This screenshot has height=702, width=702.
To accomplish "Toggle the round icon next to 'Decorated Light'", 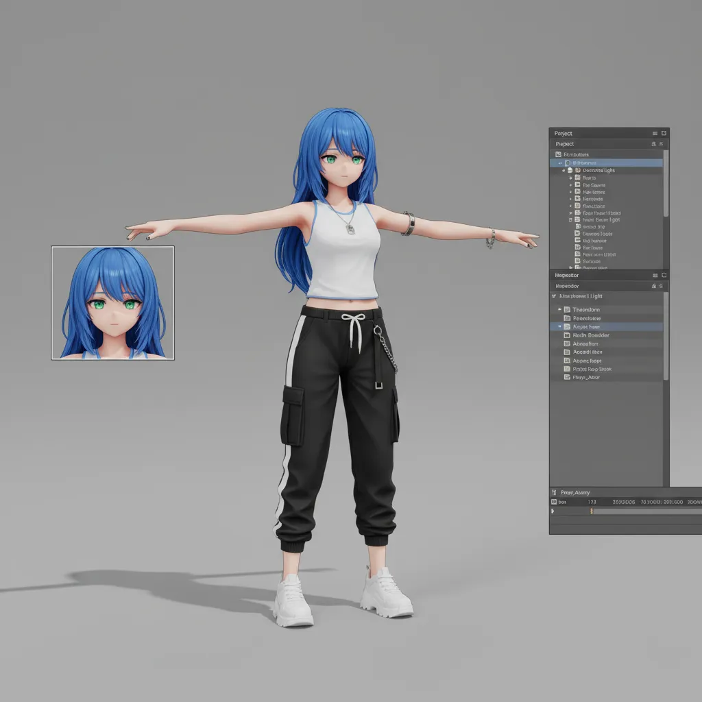I will click(x=570, y=170).
